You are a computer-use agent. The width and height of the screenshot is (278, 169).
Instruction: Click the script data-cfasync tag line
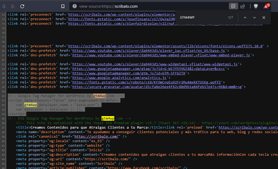coord(63,100)
